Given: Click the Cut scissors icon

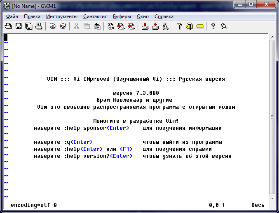Looking at the screenshot, I should click(x=77, y=26).
